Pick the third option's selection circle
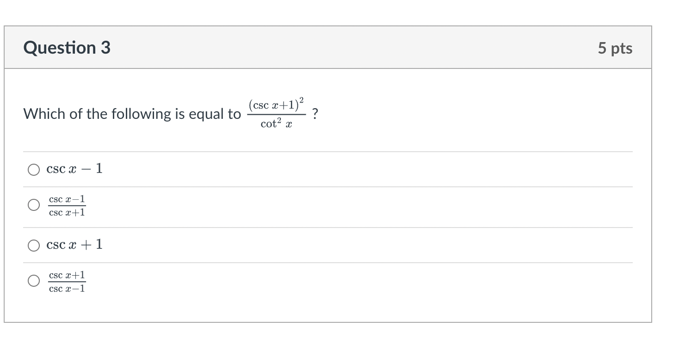679x345 pixels. pos(33,246)
